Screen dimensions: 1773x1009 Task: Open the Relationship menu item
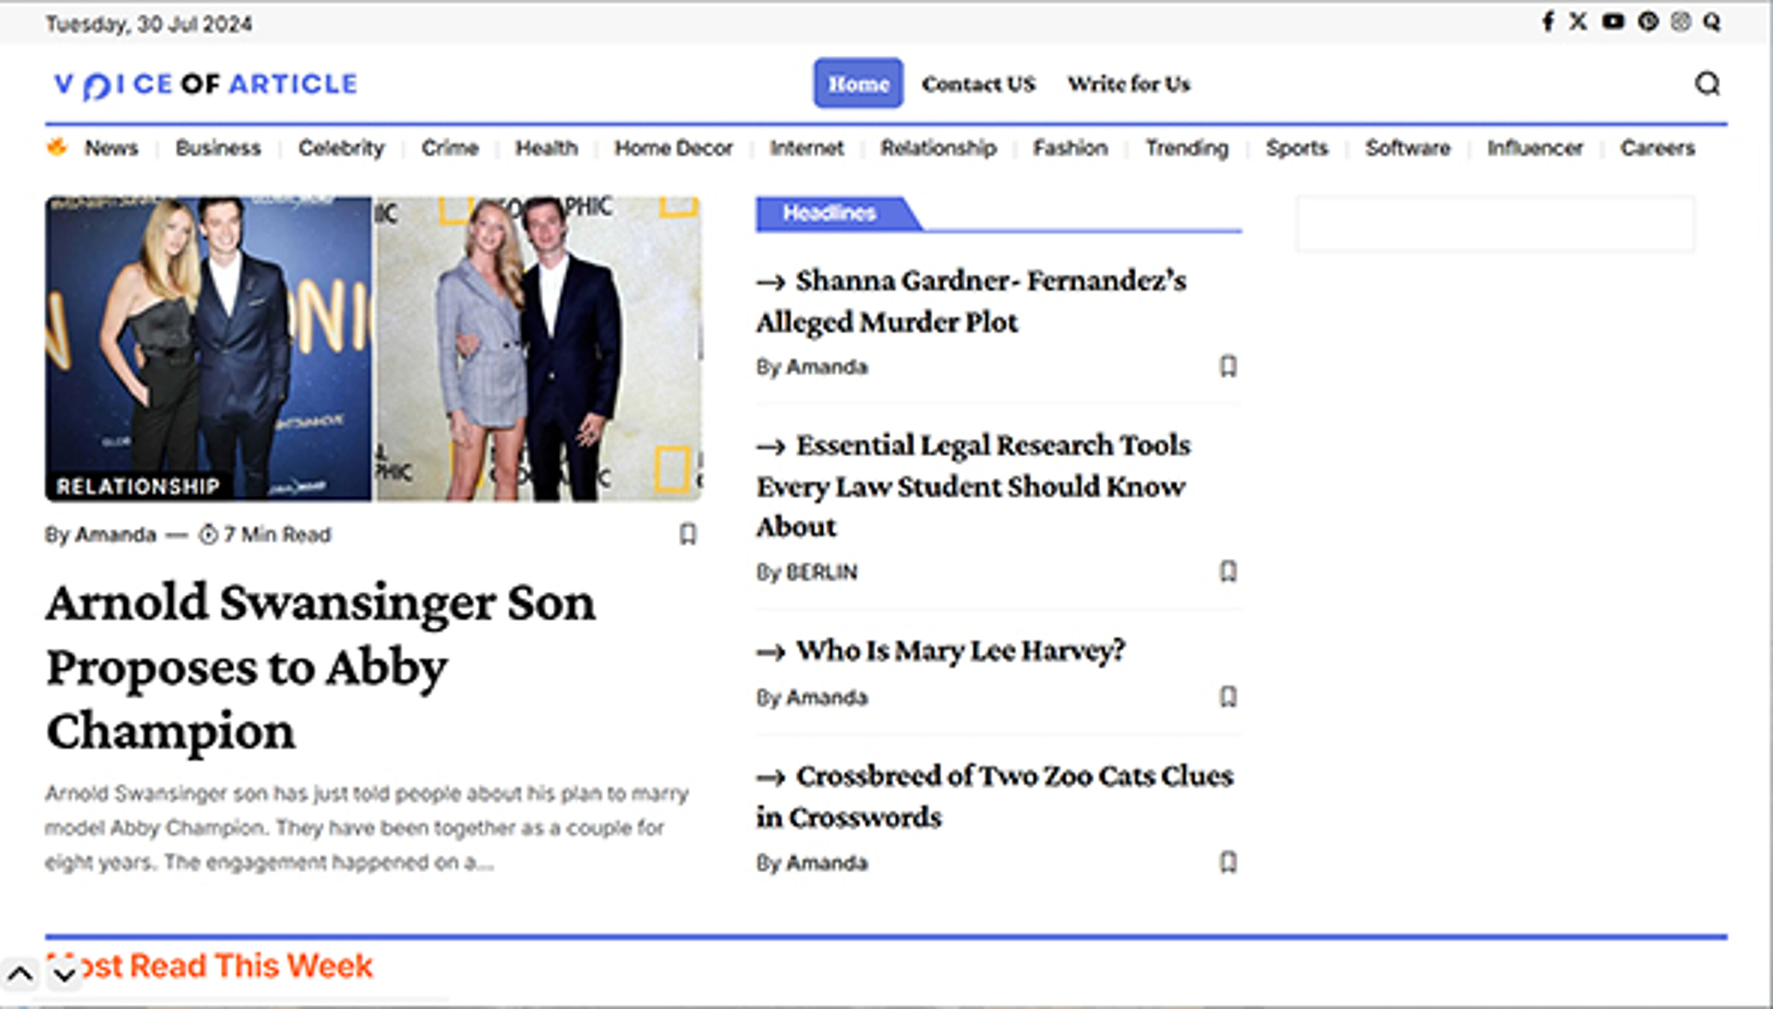[939, 148]
